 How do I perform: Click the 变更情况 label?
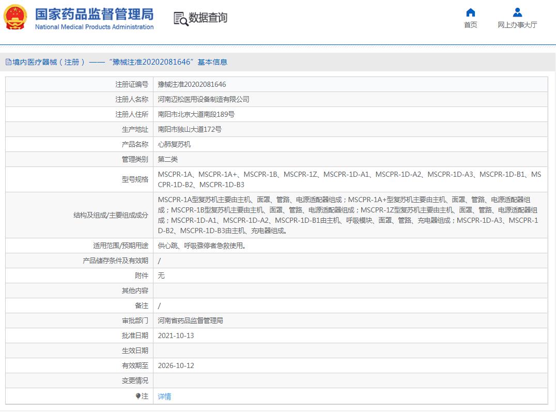pyautogui.click(x=135, y=380)
